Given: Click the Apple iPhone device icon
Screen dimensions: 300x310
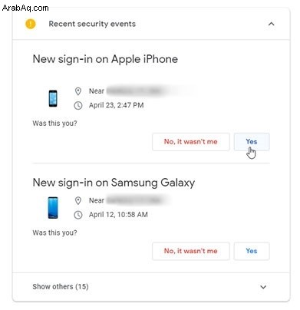Looking at the screenshot, I should (x=53, y=98).
